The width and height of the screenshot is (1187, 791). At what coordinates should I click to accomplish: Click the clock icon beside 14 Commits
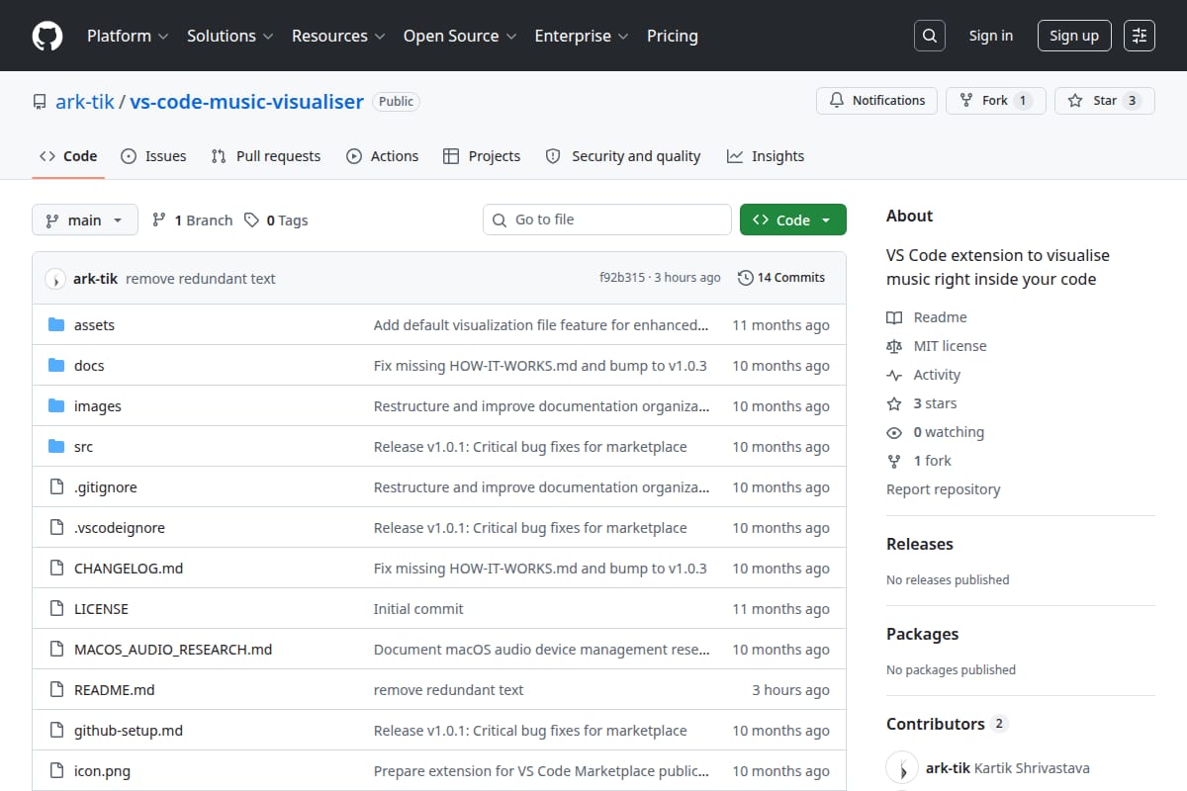pyautogui.click(x=746, y=278)
